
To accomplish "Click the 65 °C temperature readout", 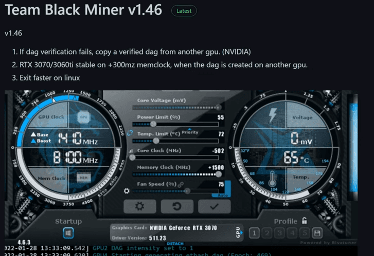I will point(296,157).
